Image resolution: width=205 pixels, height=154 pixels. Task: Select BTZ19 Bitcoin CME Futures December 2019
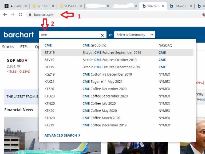tap(117, 67)
